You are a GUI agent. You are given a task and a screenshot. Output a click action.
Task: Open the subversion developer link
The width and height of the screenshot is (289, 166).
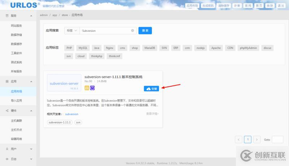[72, 114]
